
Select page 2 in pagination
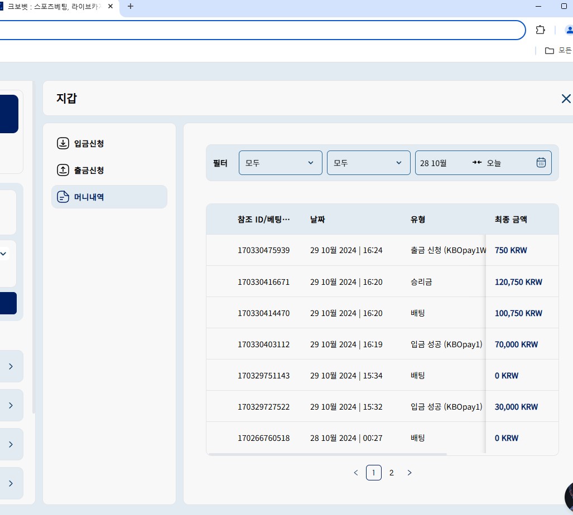[391, 473]
